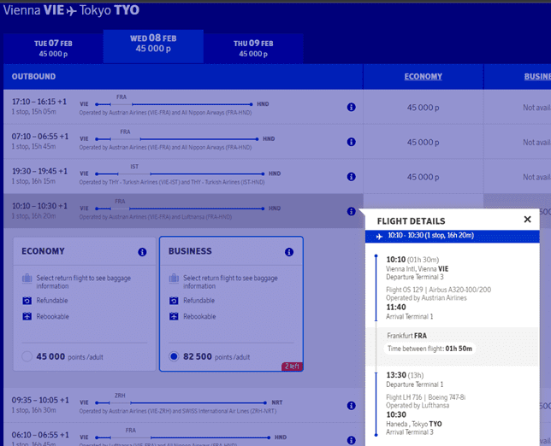Expand the 17:10 – 16:15 +1 flight row

click(x=183, y=107)
